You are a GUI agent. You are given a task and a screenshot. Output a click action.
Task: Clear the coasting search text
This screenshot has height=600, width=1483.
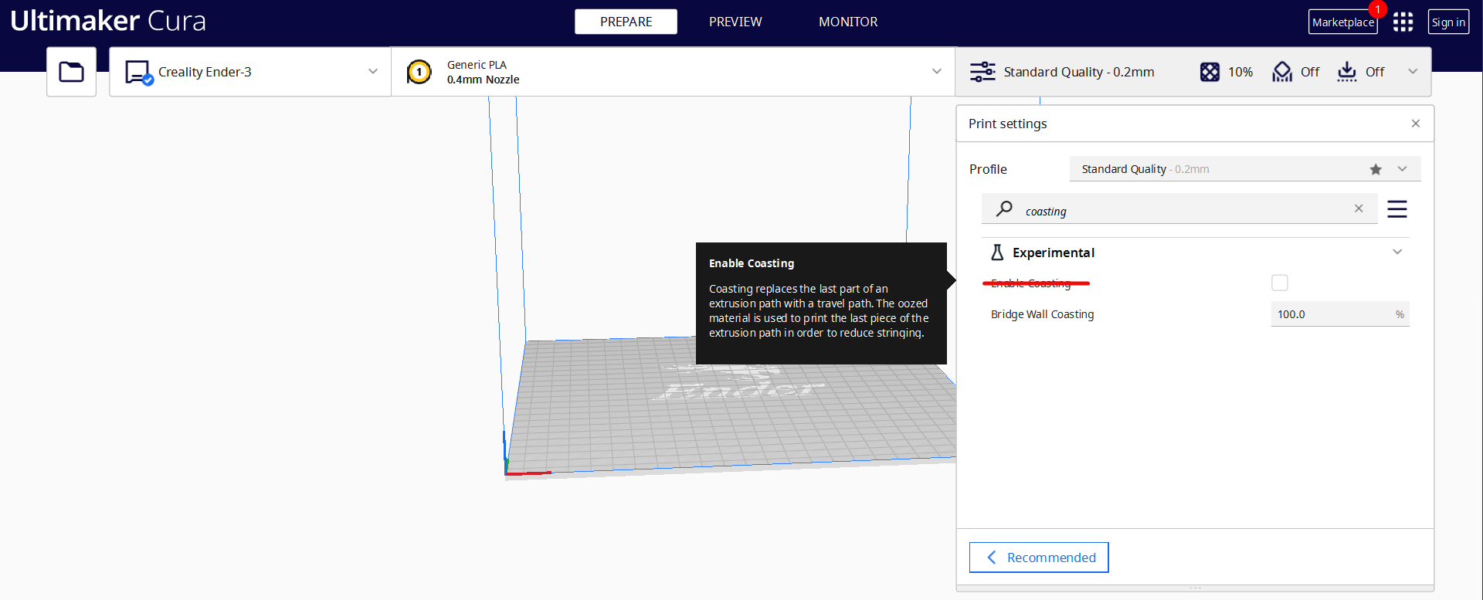(x=1359, y=208)
